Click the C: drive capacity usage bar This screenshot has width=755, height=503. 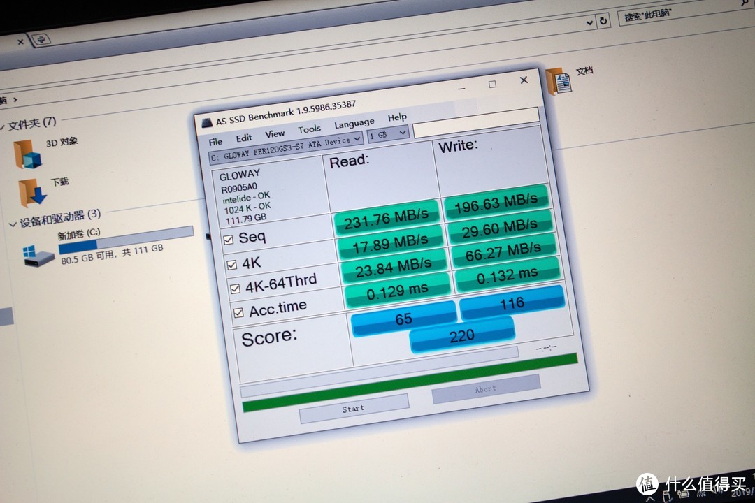126,240
